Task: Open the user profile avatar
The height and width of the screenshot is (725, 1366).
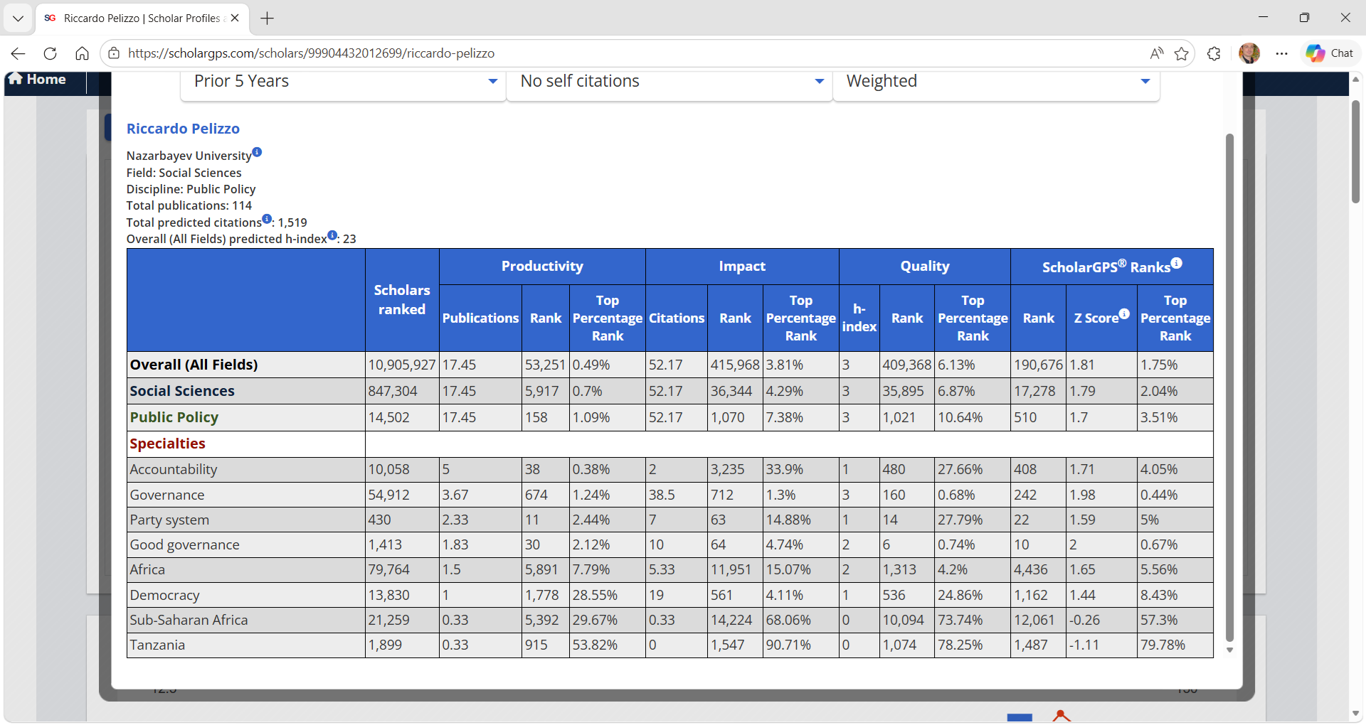Action: (x=1249, y=53)
